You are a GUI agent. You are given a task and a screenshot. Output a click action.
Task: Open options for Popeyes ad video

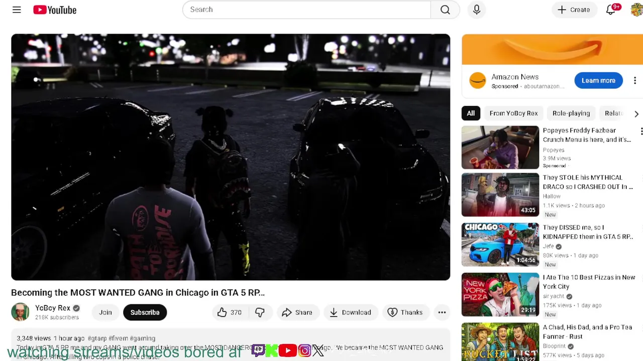[641, 132]
